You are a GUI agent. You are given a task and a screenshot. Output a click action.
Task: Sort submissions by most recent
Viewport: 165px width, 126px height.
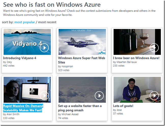[47, 22]
